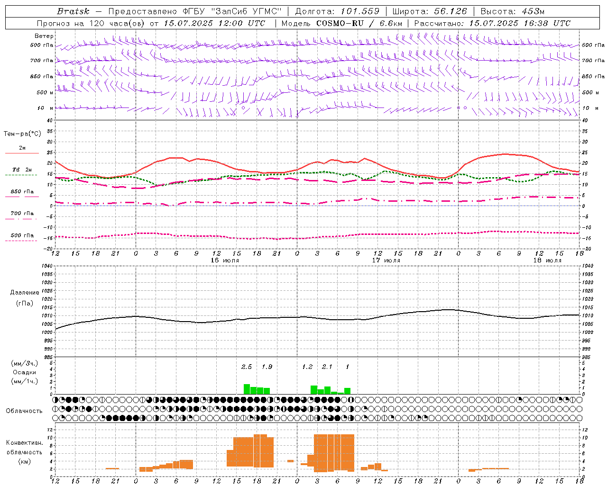The height and width of the screenshot is (485, 607).
Task: Click the left '500 гПа' wind level label
Action: [42, 45]
